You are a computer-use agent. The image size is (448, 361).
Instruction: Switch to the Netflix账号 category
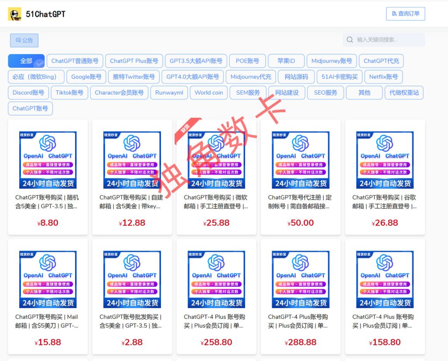(x=383, y=77)
